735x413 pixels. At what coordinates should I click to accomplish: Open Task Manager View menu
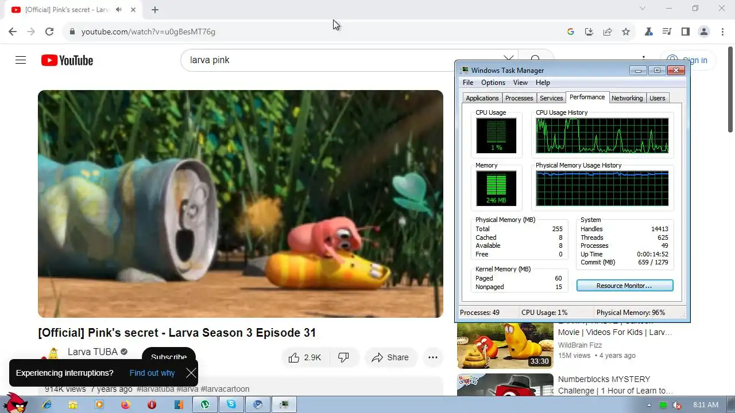pos(520,83)
